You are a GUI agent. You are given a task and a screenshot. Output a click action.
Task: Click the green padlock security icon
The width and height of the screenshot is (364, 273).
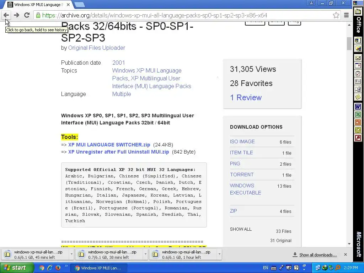tap(38, 15)
